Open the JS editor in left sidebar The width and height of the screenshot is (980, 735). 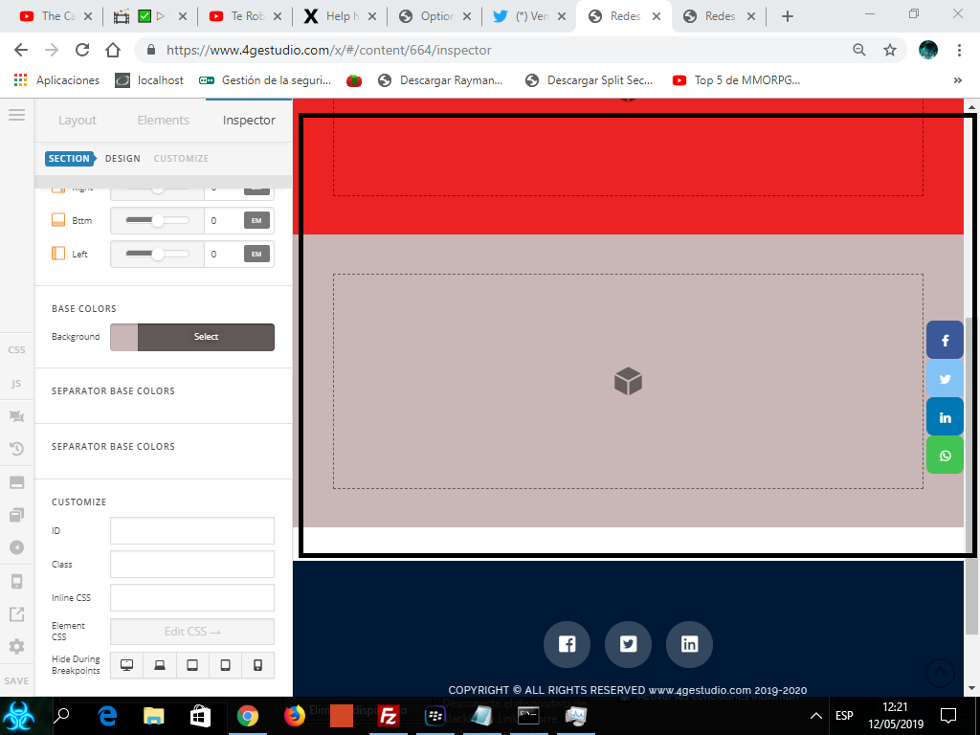click(x=17, y=383)
